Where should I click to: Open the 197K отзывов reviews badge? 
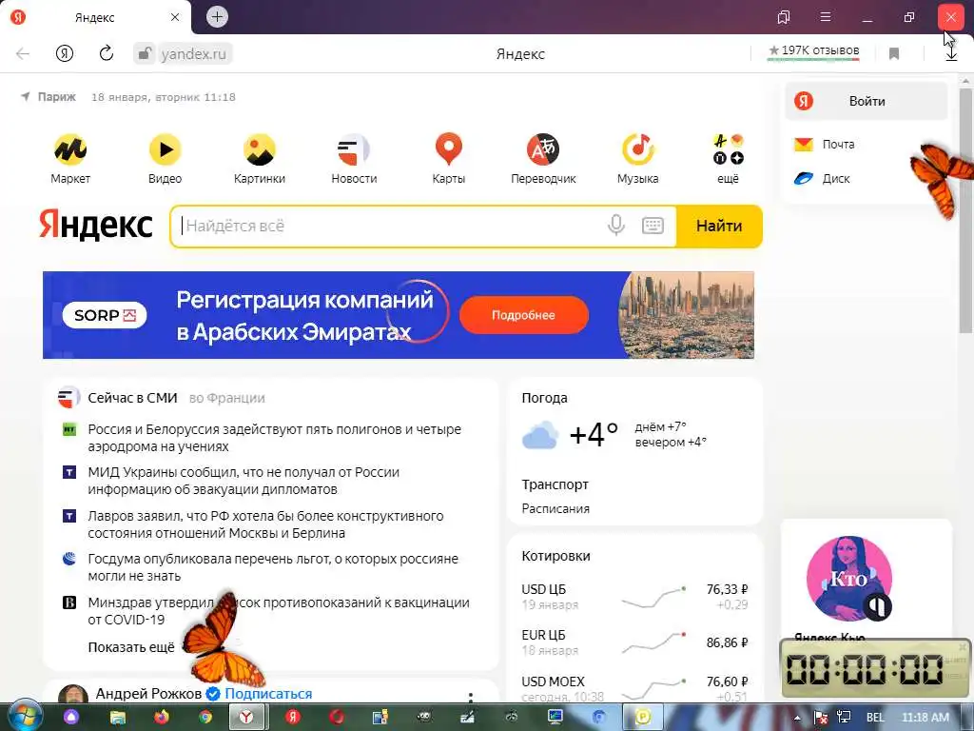click(x=814, y=51)
